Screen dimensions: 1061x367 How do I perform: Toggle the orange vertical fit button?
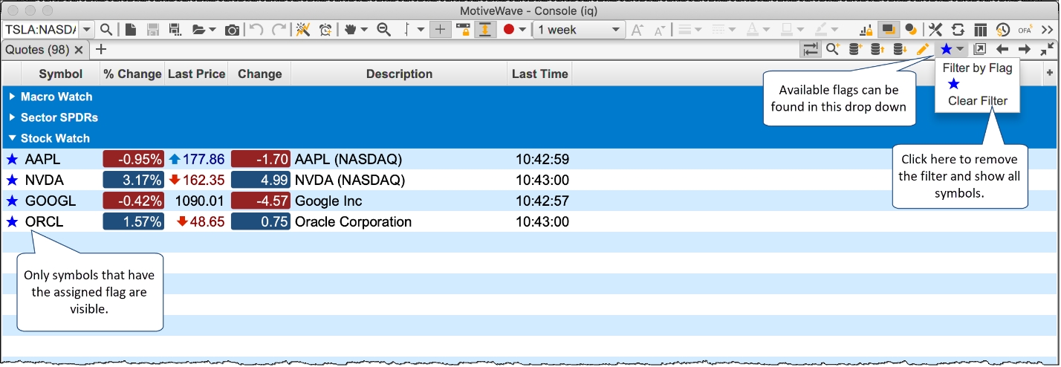click(485, 30)
